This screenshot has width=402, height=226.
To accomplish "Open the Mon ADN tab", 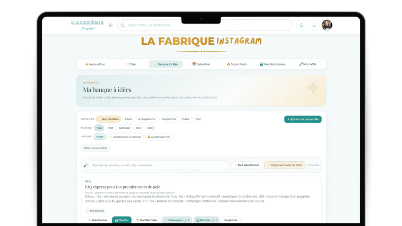I will (307, 64).
